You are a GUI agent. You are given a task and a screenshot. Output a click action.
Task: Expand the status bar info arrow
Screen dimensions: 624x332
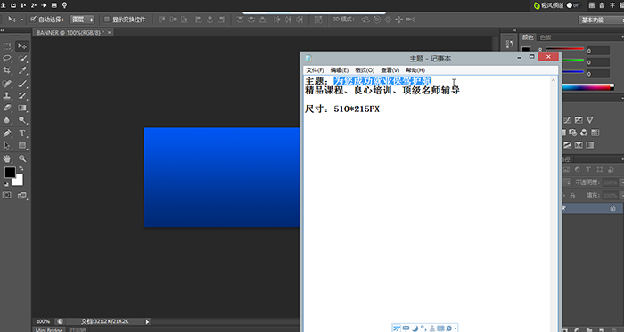coord(147,321)
